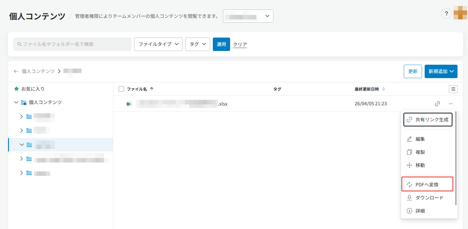Click the クリア link
The width and height of the screenshot is (468, 229).
240,44
